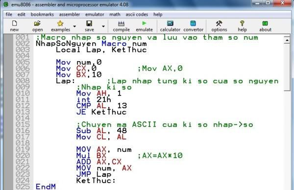Open the base convertor tool
This screenshot has height=190, width=294.
pyautogui.click(x=193, y=26)
